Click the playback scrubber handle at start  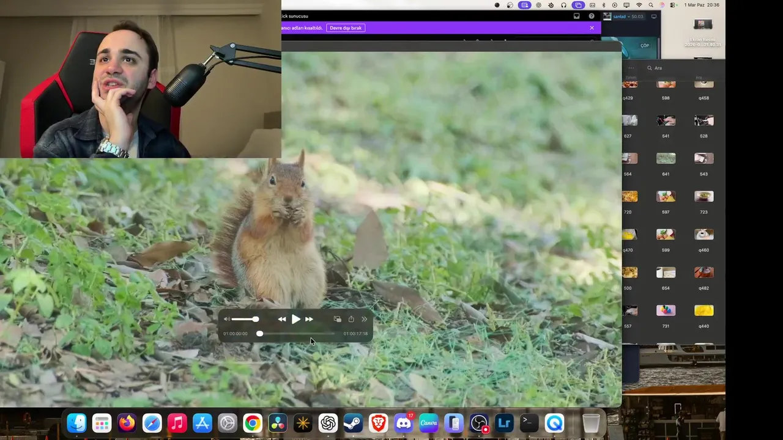pyautogui.click(x=259, y=334)
